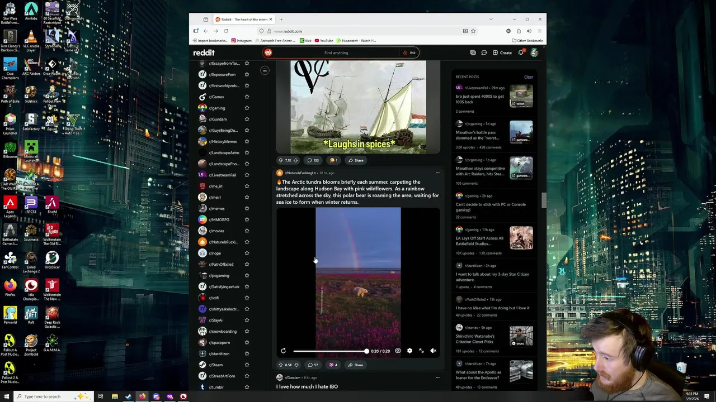Open the Kick bookmark
This screenshot has width=716, height=402.
tap(305, 41)
